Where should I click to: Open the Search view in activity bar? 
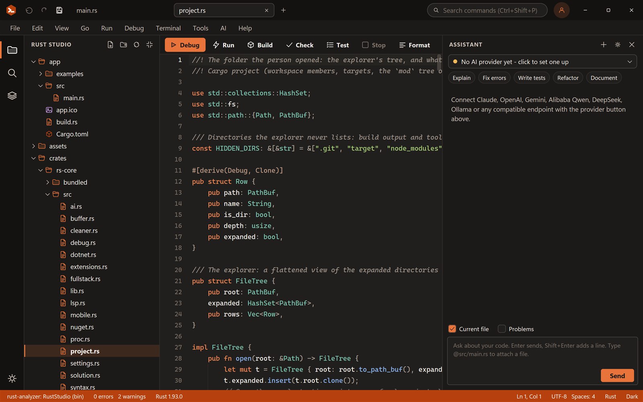click(x=12, y=73)
